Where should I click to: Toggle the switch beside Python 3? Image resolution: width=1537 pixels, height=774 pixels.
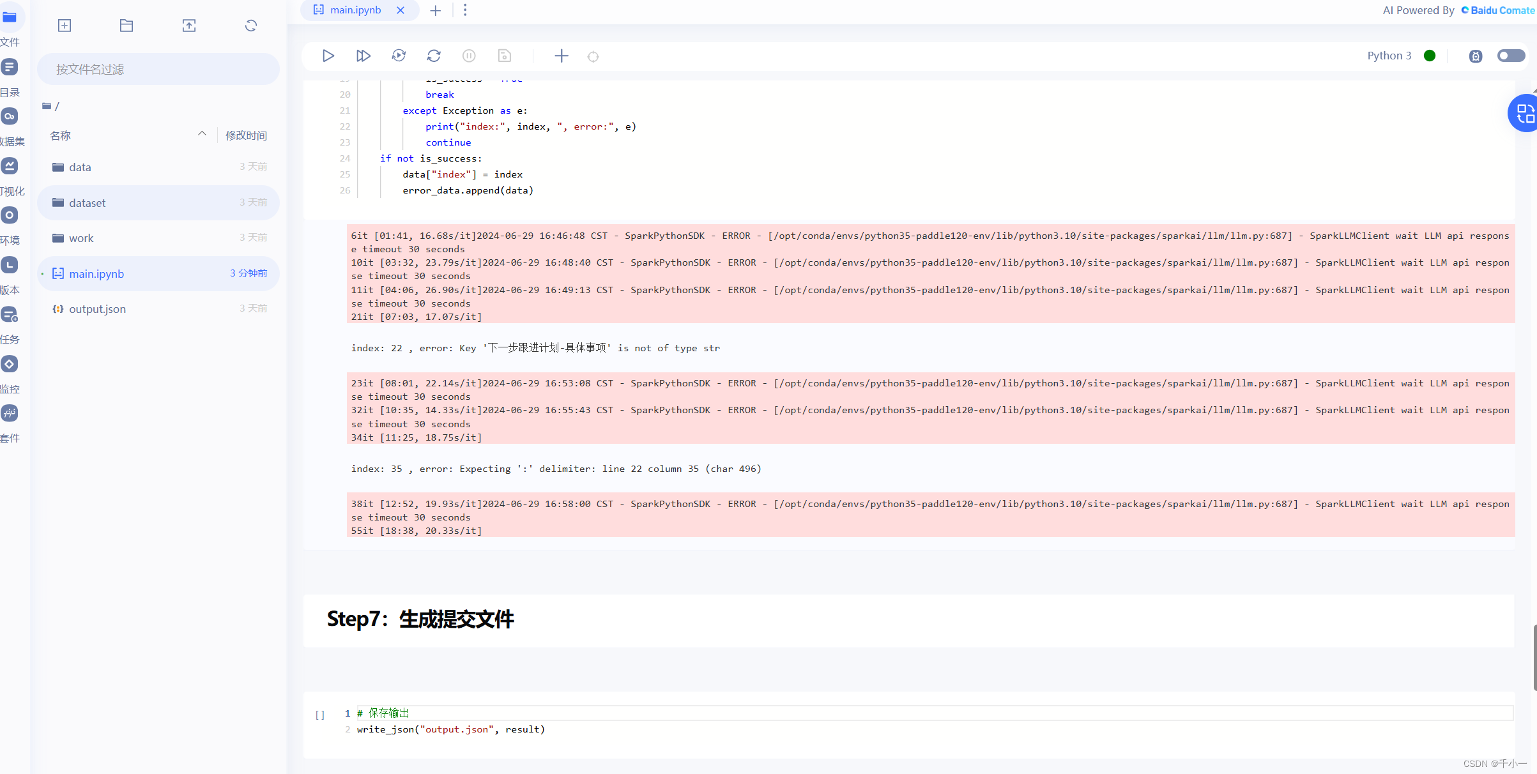[1511, 56]
